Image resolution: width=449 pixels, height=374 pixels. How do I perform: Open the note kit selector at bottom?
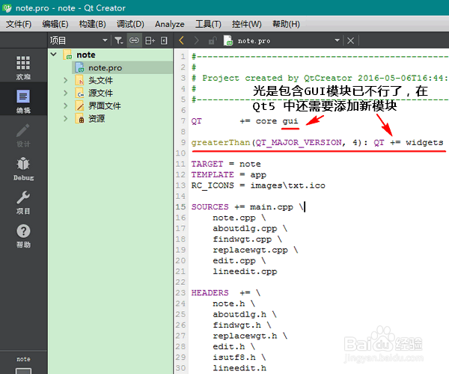tap(23, 364)
